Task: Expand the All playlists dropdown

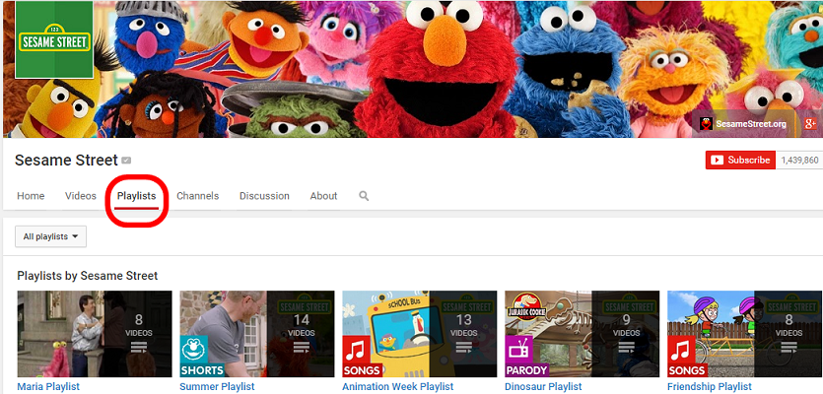Action: click(50, 236)
